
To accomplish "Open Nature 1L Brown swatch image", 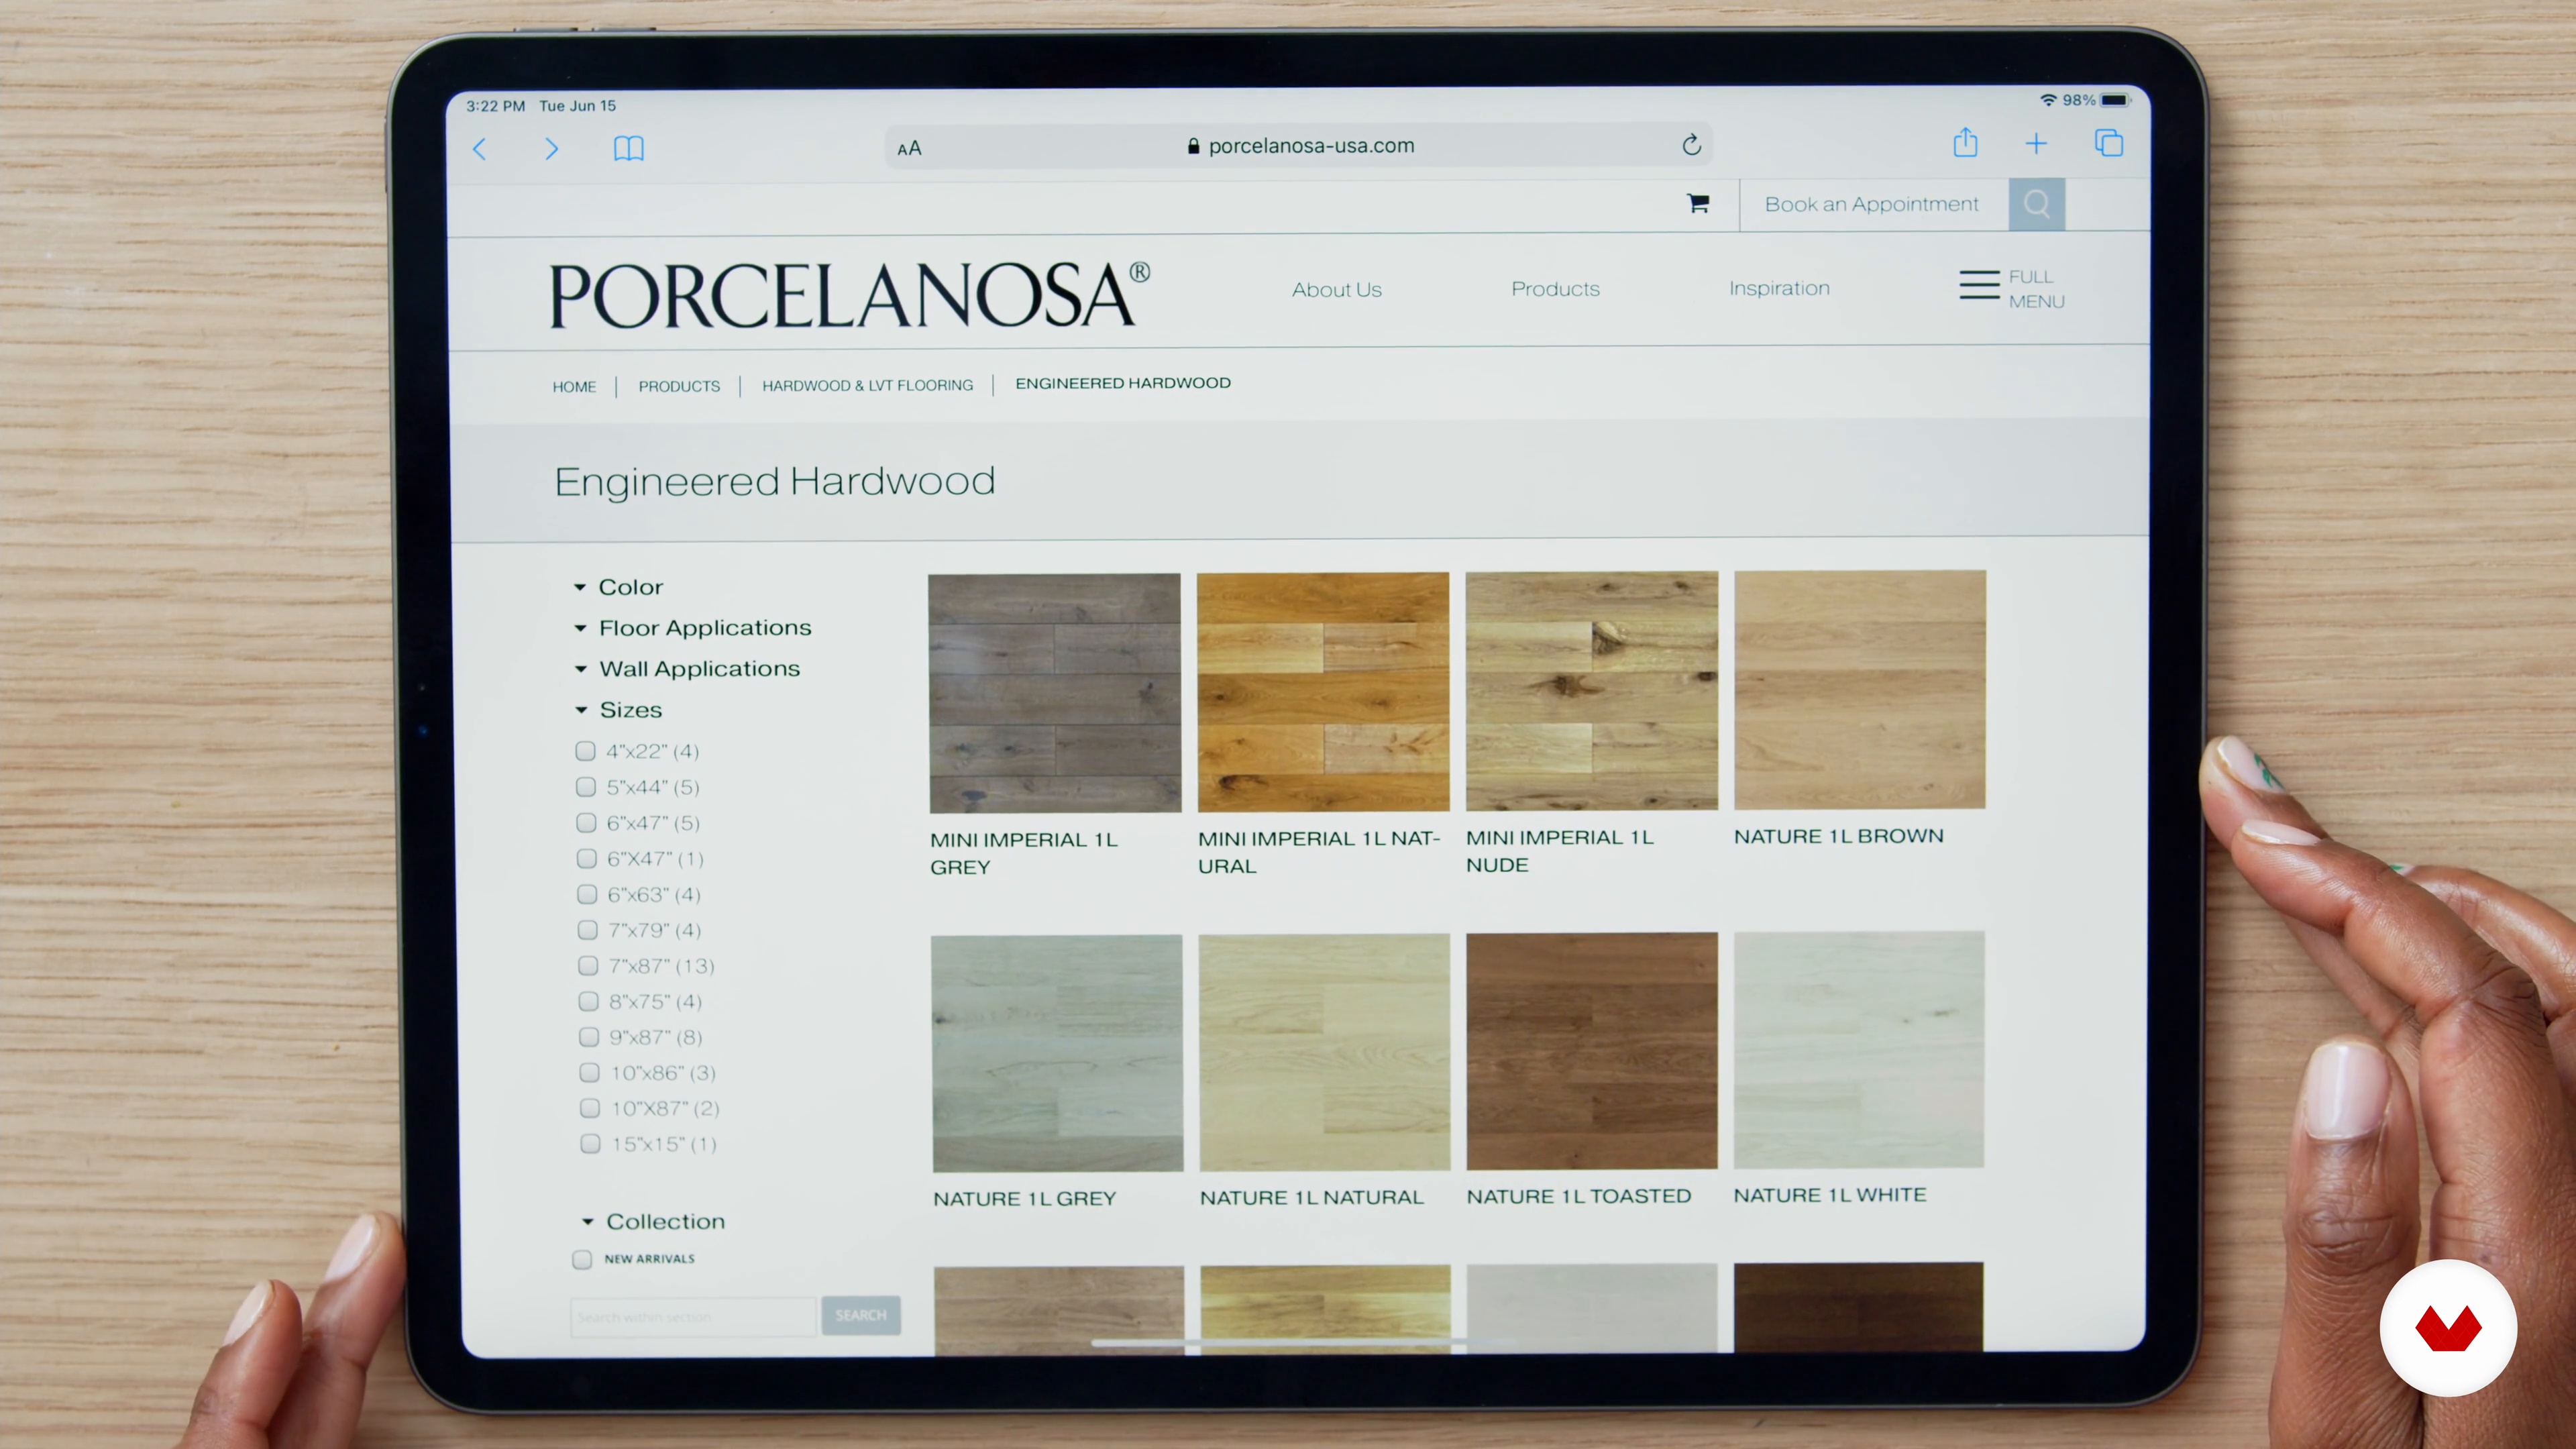I will [x=1860, y=690].
